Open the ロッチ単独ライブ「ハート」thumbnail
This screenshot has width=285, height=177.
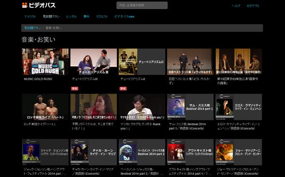pos(45,107)
